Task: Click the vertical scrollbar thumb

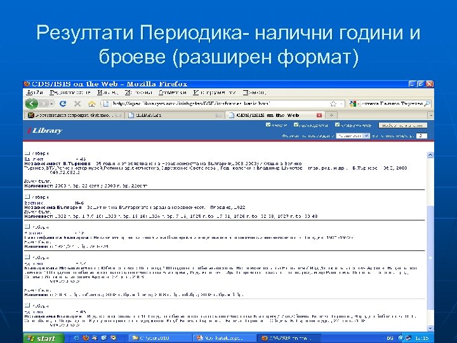Action: click(430, 257)
